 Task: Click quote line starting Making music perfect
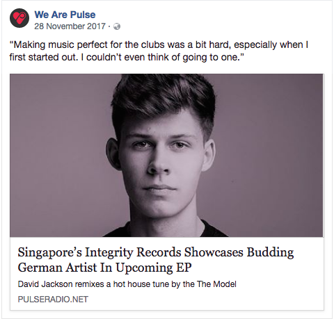tap(159, 44)
